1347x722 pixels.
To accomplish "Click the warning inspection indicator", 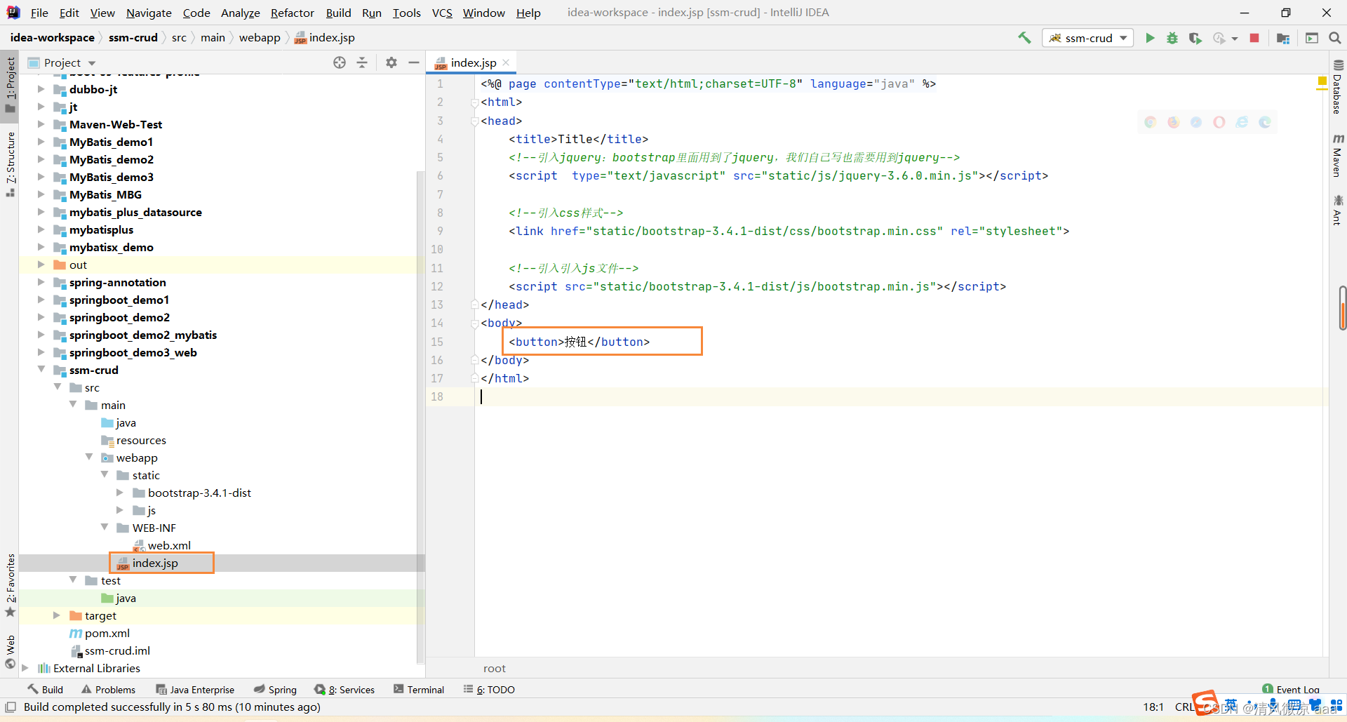I will coord(1322,82).
